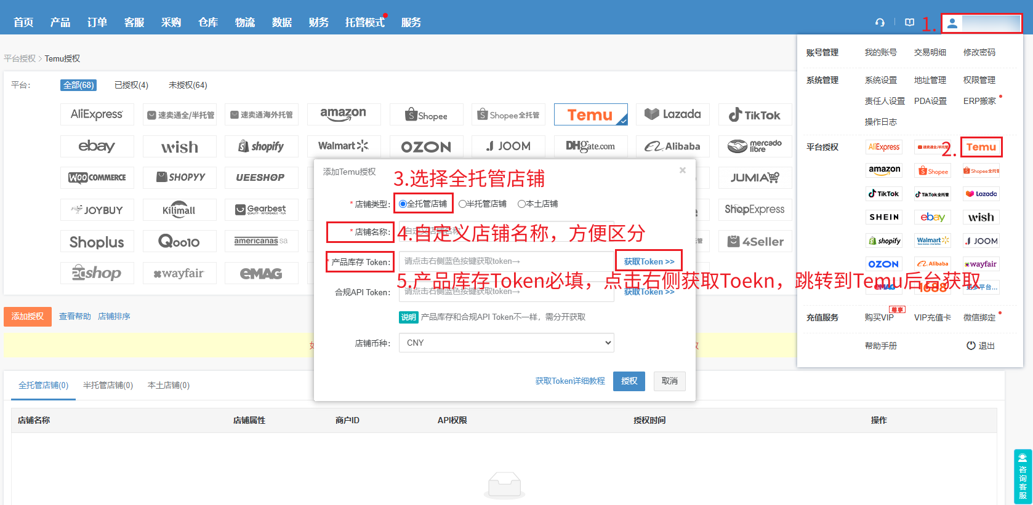Select the SHOPYY platform logo tile

tap(179, 178)
